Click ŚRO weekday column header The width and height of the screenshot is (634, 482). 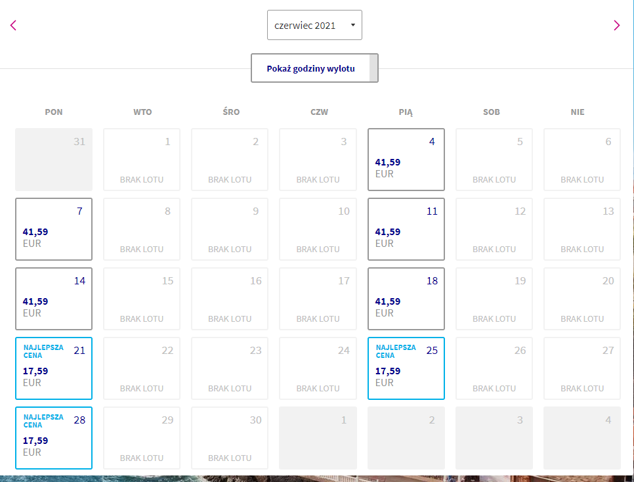pos(231,112)
